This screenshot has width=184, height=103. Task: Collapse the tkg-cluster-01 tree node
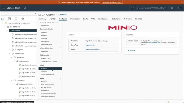click(14, 61)
